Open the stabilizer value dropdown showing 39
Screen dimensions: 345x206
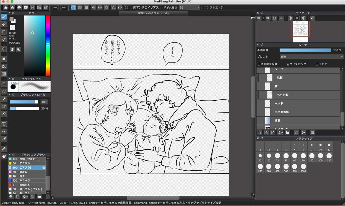[198, 7]
